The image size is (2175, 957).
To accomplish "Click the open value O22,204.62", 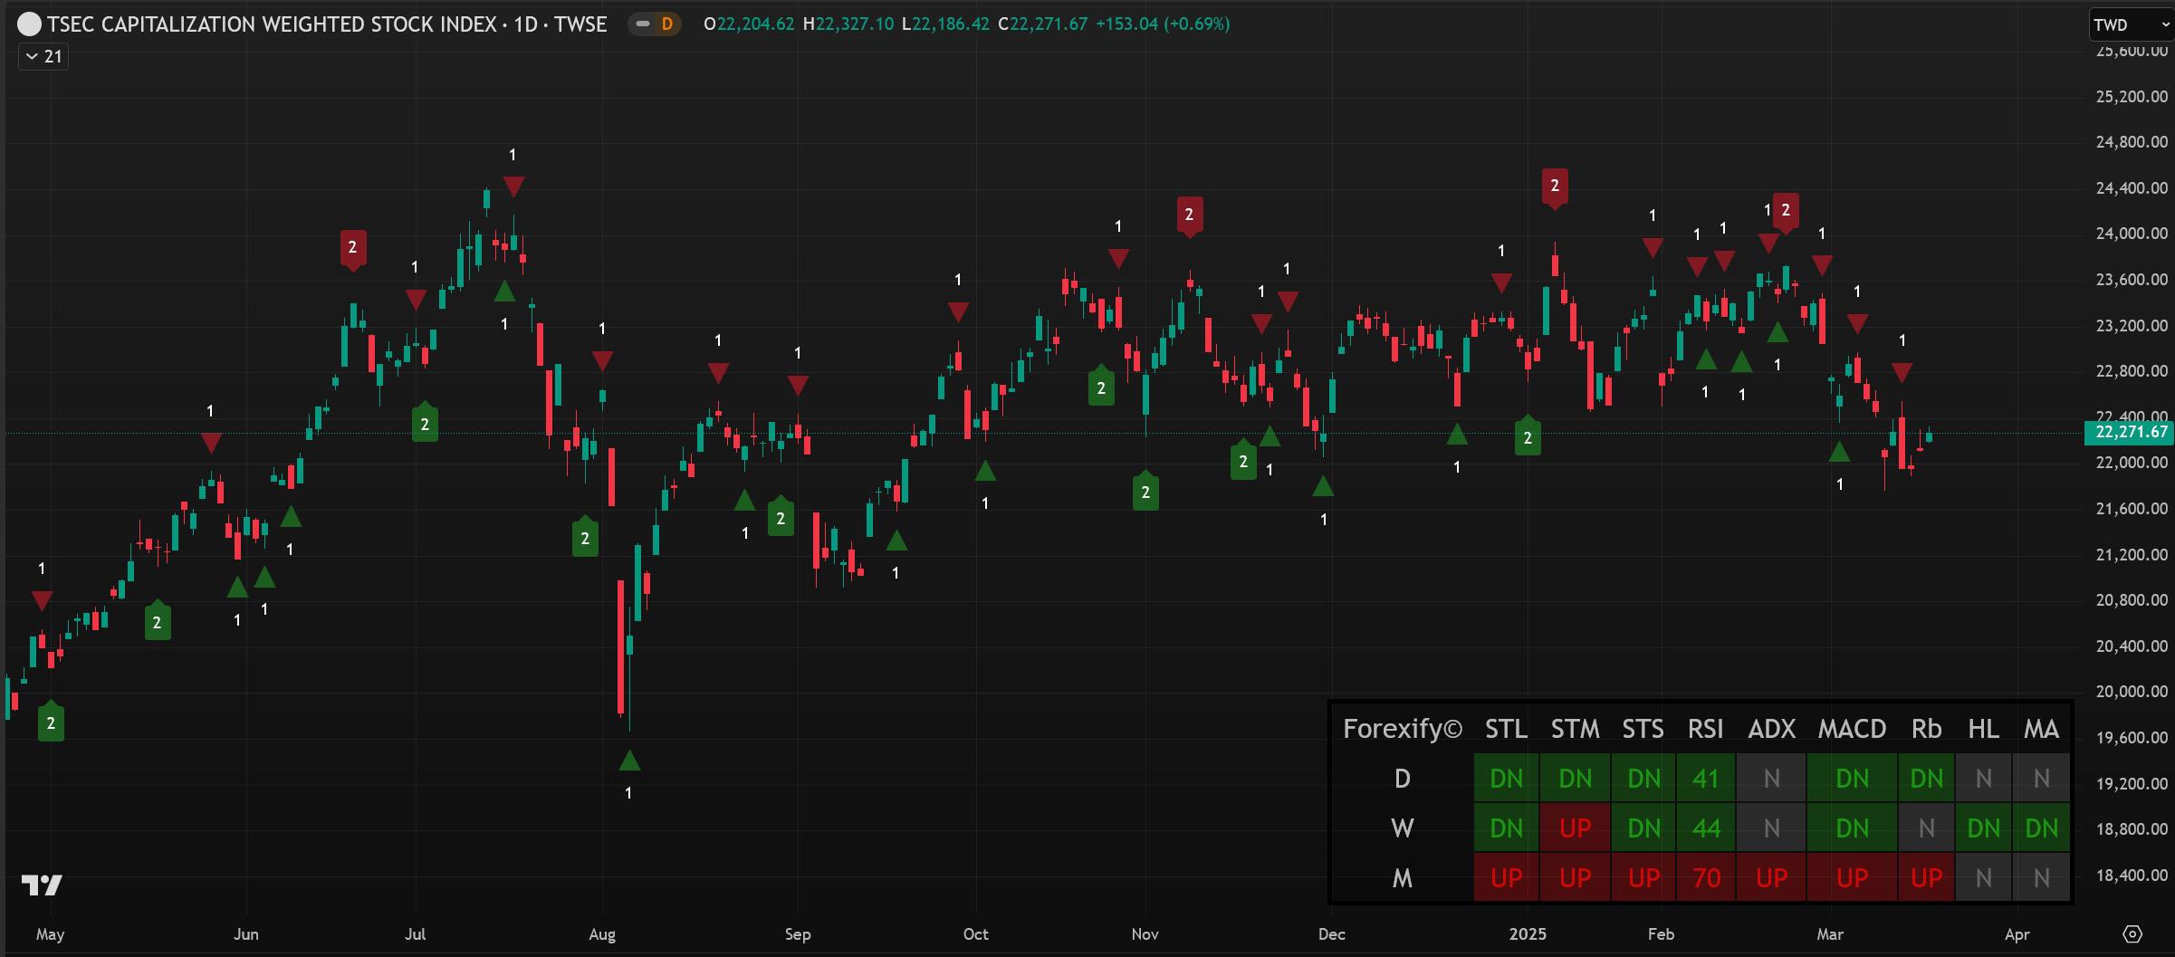I will coord(749,24).
